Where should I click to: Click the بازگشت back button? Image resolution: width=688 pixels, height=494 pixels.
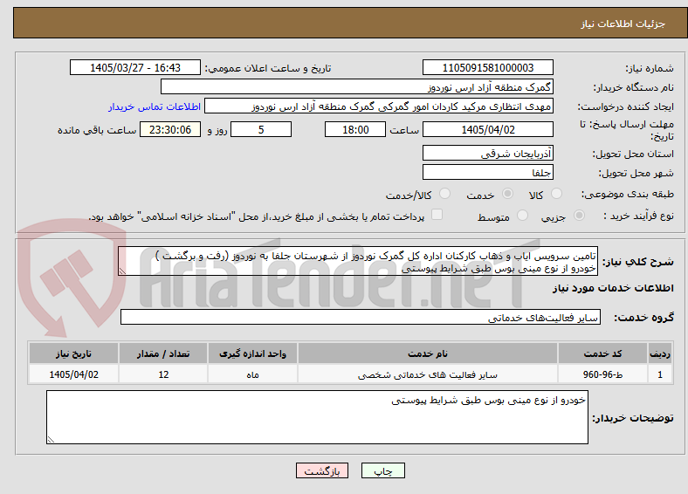coord(322,470)
